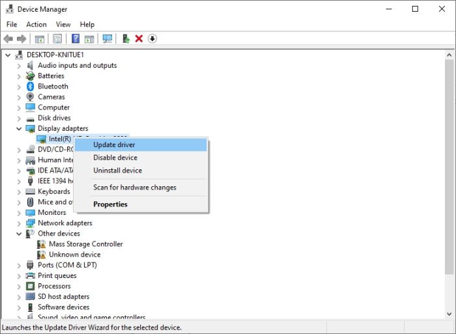Expand the Disk drives category
Screen dimensions: 456x334
(19, 118)
